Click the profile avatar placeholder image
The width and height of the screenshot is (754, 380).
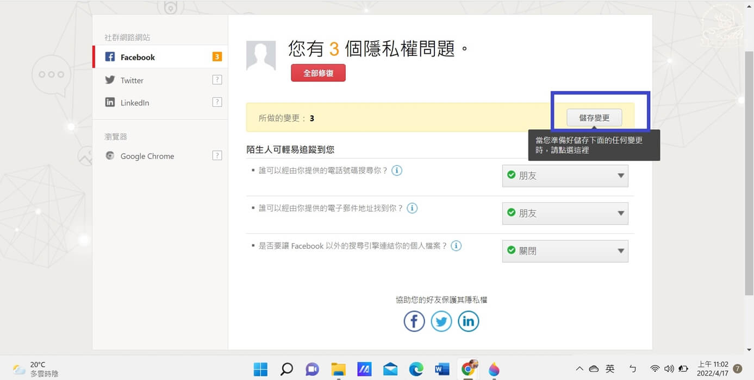tap(261, 56)
